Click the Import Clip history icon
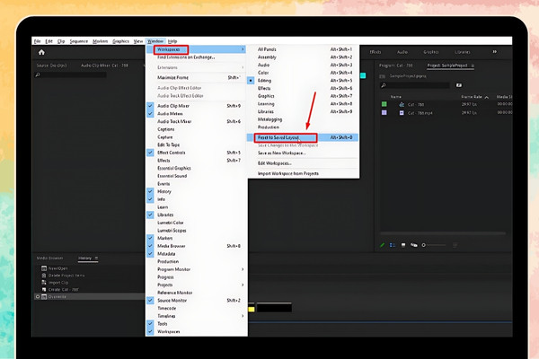This screenshot has width=539, height=359. tap(44, 283)
